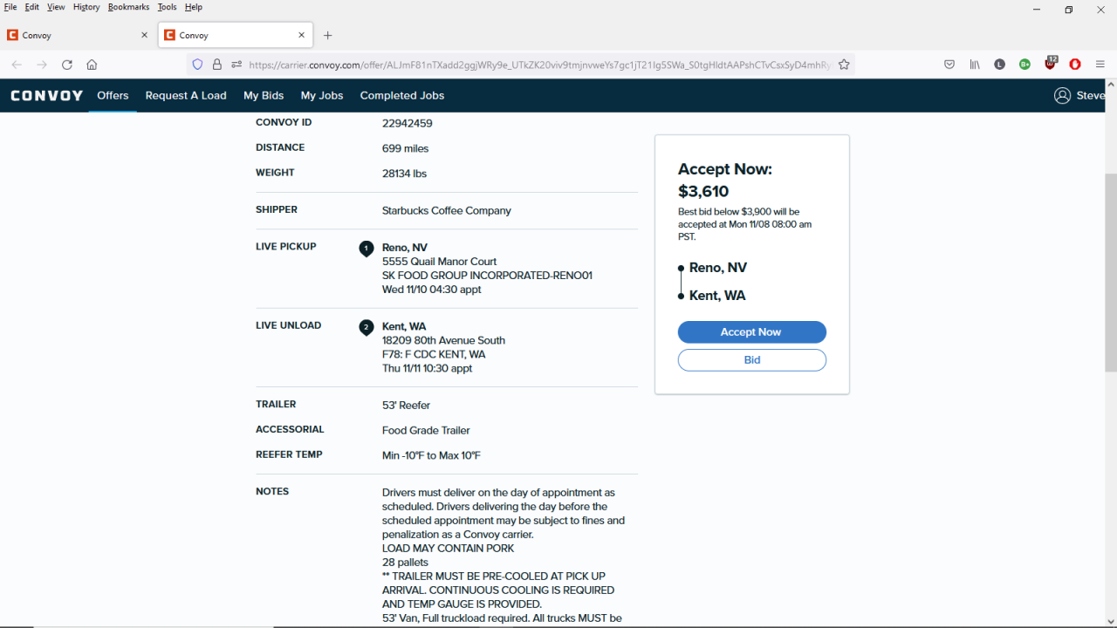Image resolution: width=1117 pixels, height=628 pixels.
Task: Reload the current page
Action: 67,65
